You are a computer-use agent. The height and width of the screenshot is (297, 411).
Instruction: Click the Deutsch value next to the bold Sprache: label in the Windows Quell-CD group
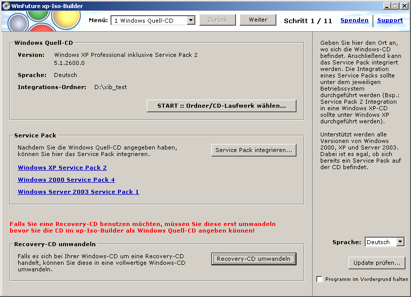click(66, 75)
